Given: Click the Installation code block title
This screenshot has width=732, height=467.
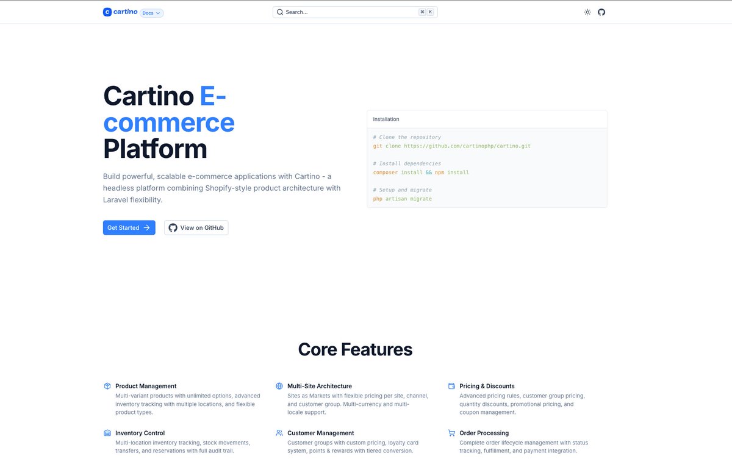Looking at the screenshot, I should pos(386,119).
